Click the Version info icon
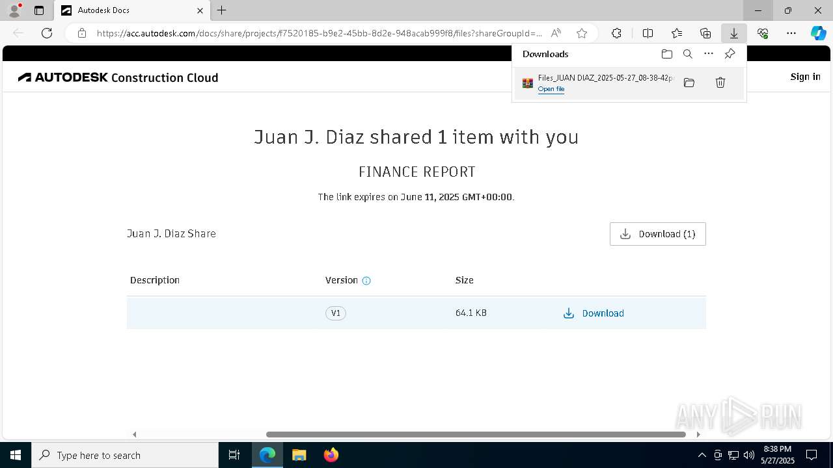Viewport: 833px width, 468px height. [366, 281]
